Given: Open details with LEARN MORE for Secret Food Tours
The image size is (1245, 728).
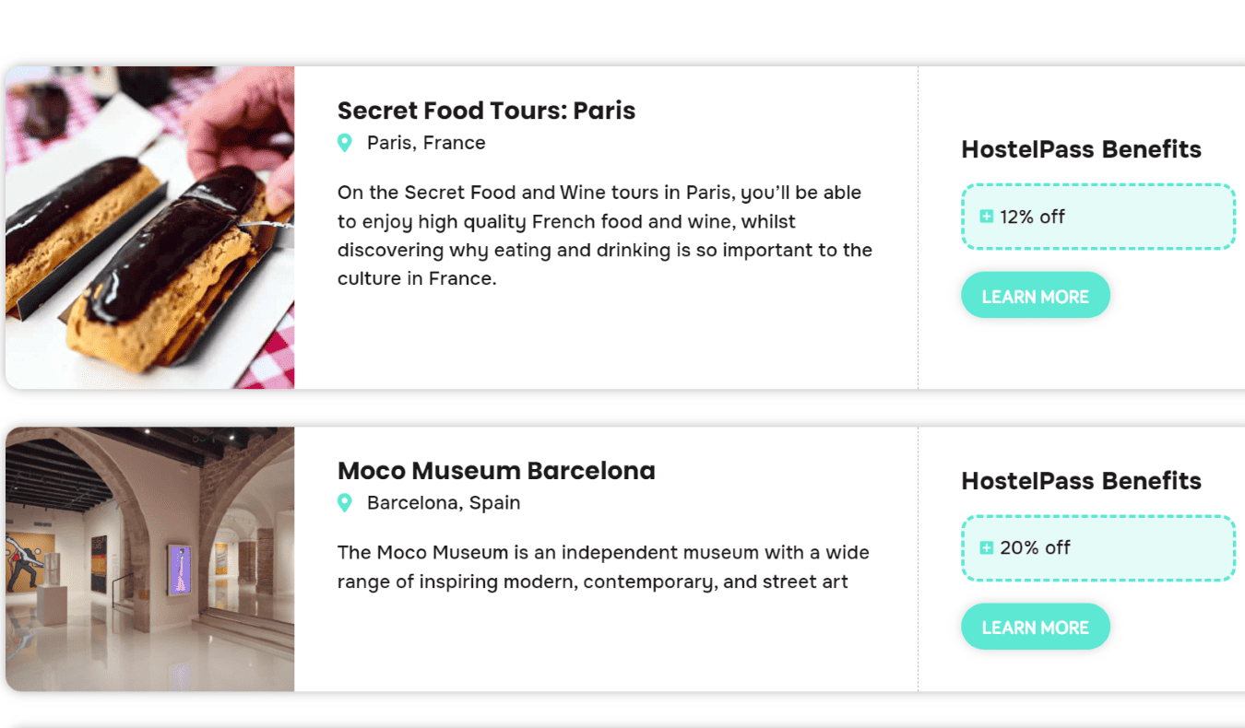Looking at the screenshot, I should pos(1035,295).
